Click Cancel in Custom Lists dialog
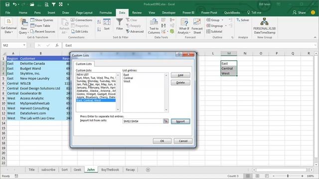Screen dimensions: 319x179 (183, 141)
